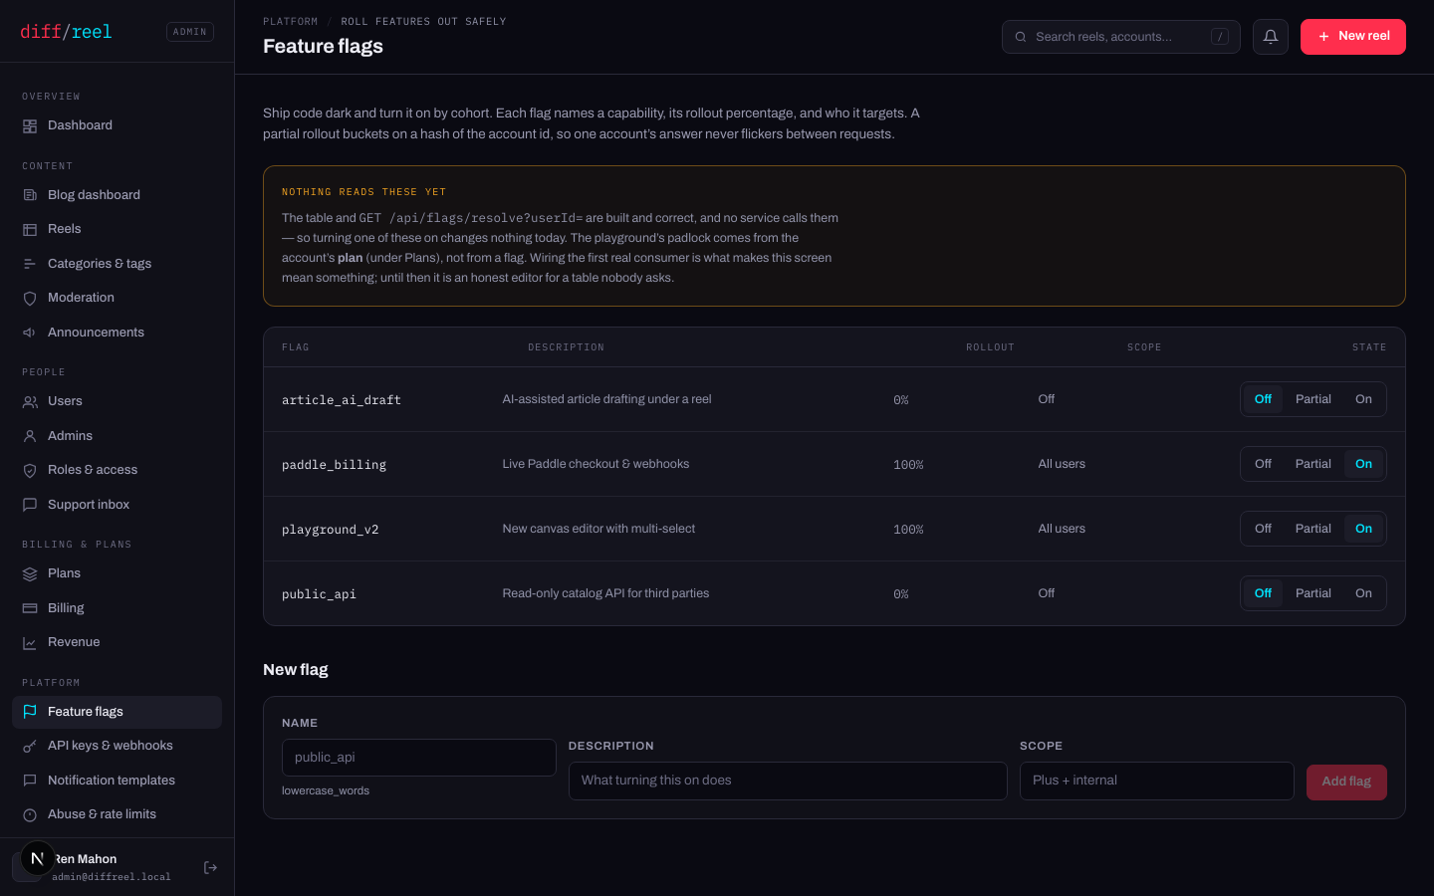Click the Users people icon
This screenshot has height=896, width=1434.
pyautogui.click(x=30, y=402)
